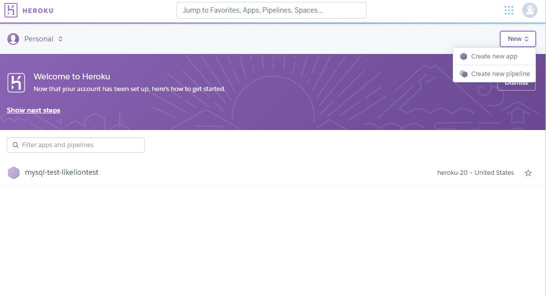546x296 pixels.
Task: Open the Show next steps link
Action: point(34,110)
